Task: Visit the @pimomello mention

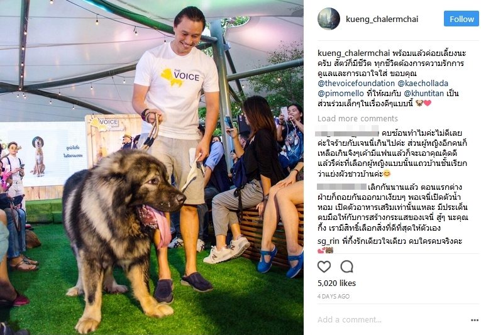Action: [341, 93]
